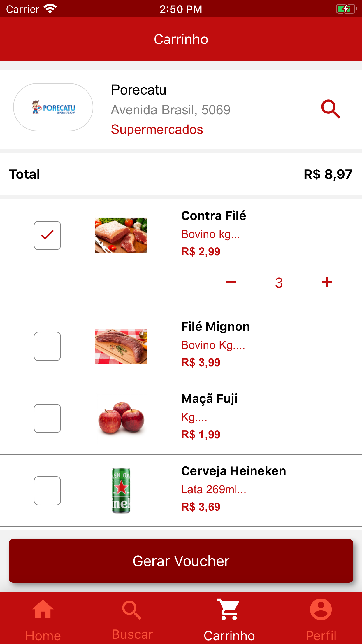Image resolution: width=362 pixels, height=644 pixels.
Task: Open the Contra Filé product image
Action: (x=121, y=235)
